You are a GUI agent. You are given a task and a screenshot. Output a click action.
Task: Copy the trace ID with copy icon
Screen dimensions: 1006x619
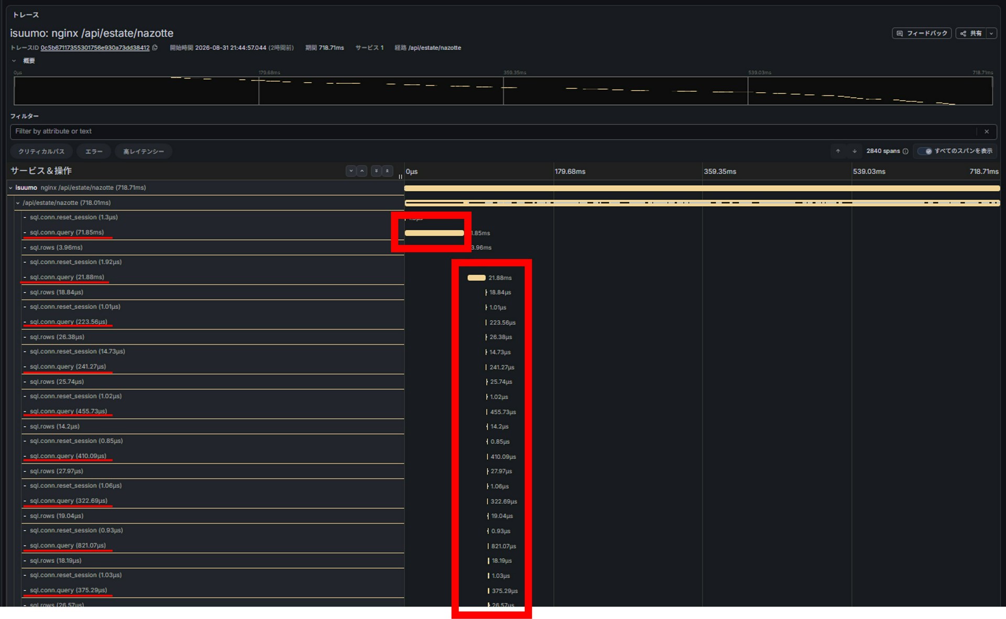pos(155,48)
